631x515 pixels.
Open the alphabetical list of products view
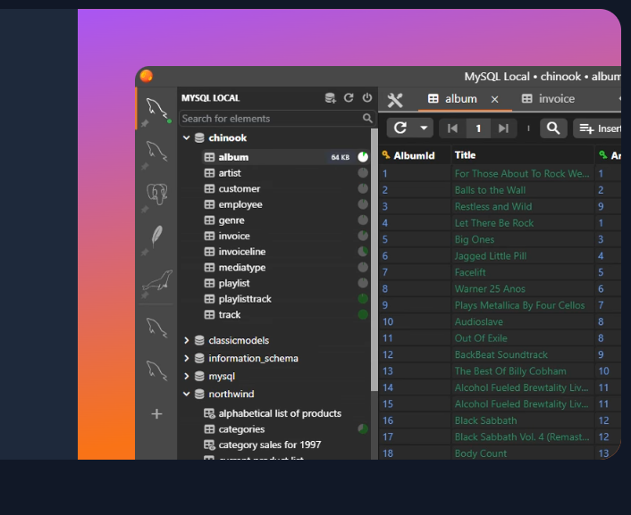click(x=285, y=413)
